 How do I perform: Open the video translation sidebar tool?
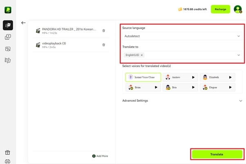(x=8, y=25)
